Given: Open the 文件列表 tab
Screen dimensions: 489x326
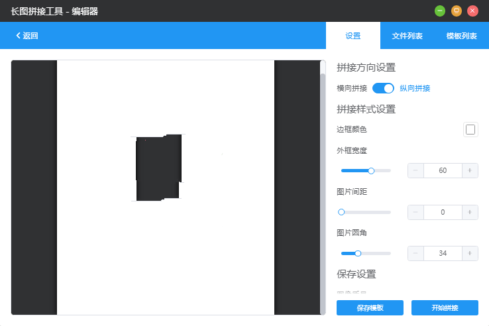Looking at the screenshot, I should (x=407, y=36).
